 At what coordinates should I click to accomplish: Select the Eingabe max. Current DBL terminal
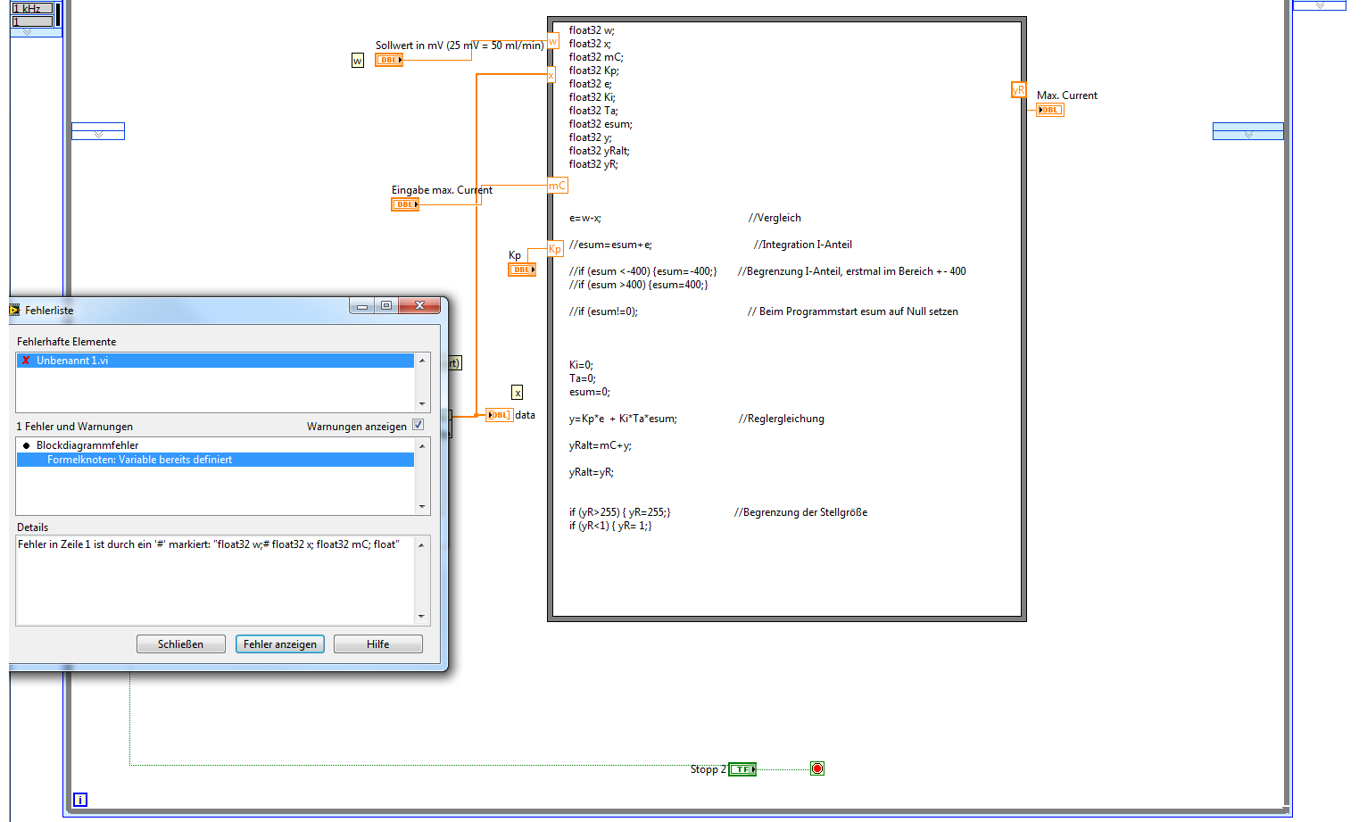405,204
